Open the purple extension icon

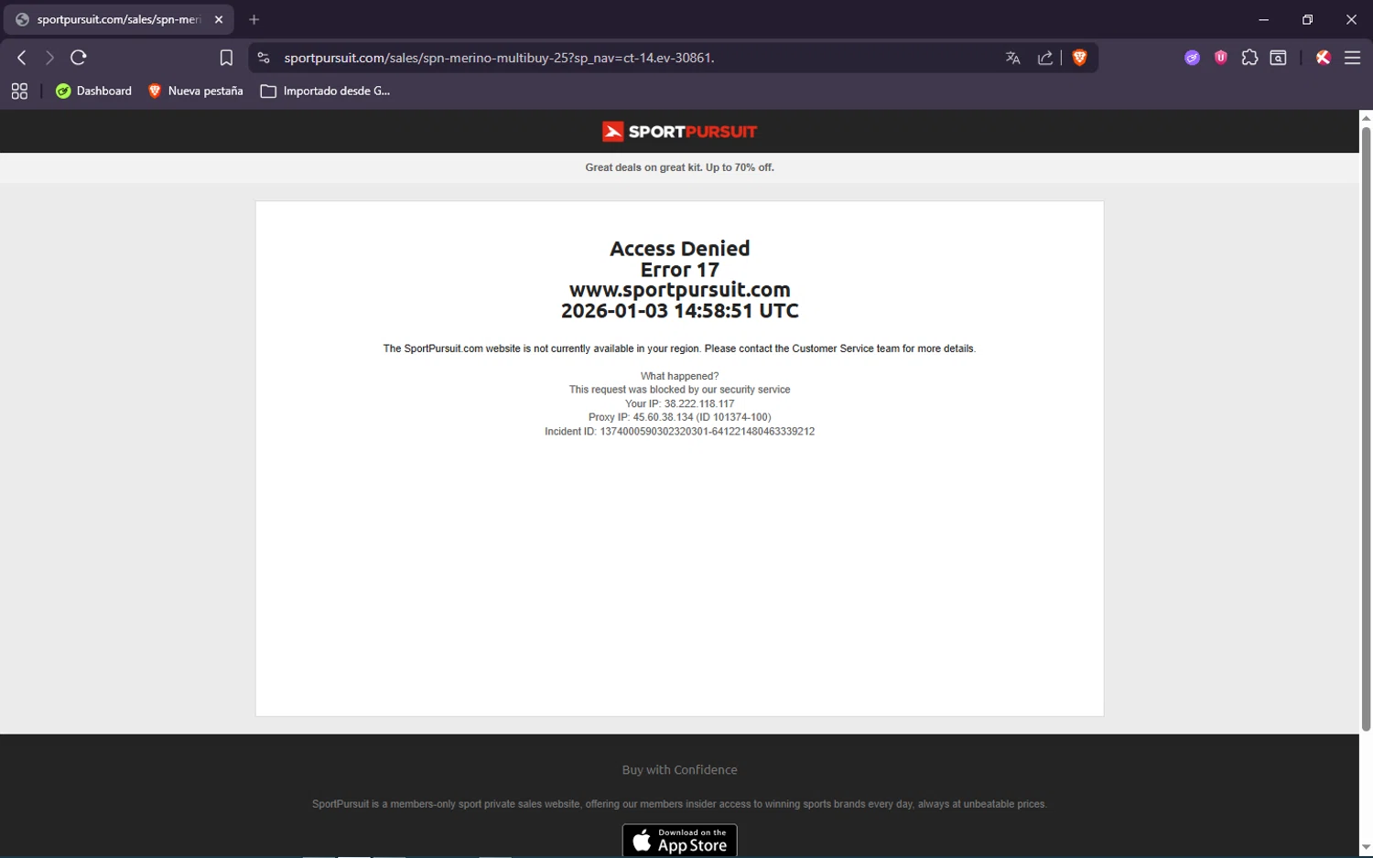(x=1192, y=58)
